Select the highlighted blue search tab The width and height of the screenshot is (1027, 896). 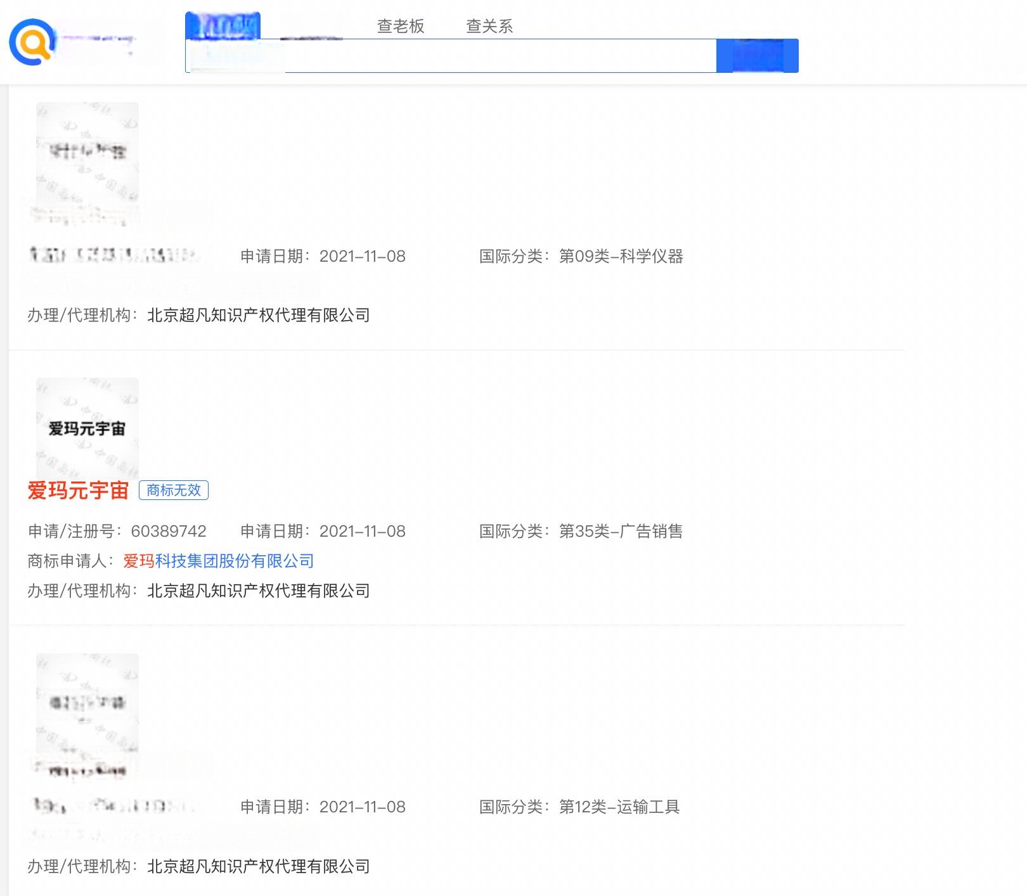(223, 26)
